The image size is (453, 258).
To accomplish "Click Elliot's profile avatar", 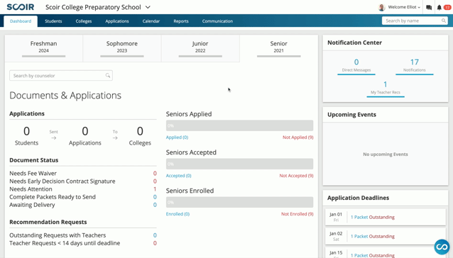I will (x=381, y=7).
